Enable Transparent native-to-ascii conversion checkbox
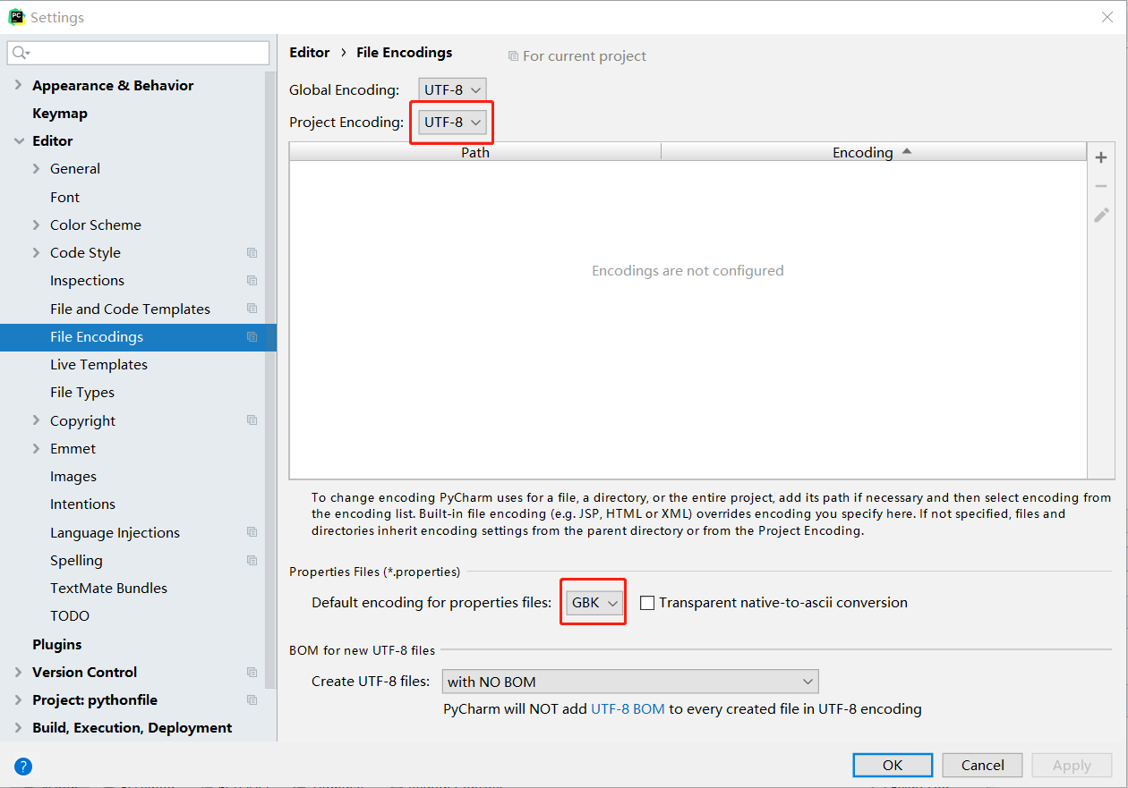This screenshot has width=1128, height=788. point(647,603)
